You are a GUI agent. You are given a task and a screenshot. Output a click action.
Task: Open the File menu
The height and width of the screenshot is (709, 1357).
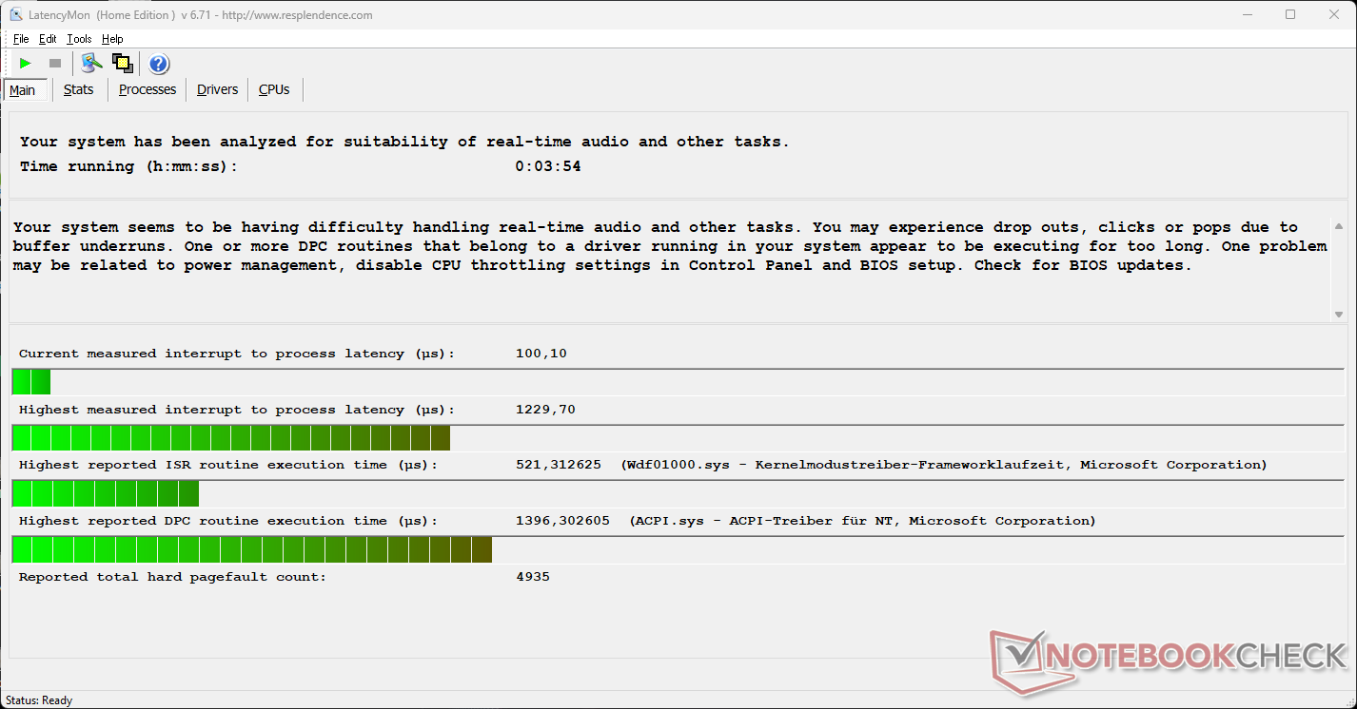21,39
